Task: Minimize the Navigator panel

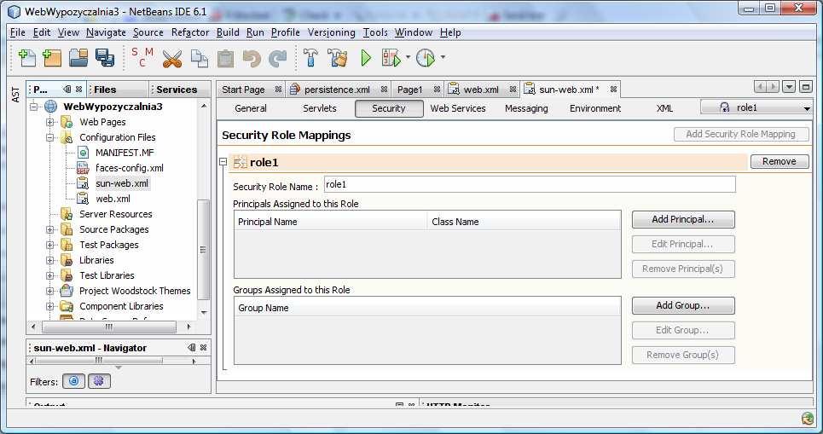Action: click(x=192, y=347)
